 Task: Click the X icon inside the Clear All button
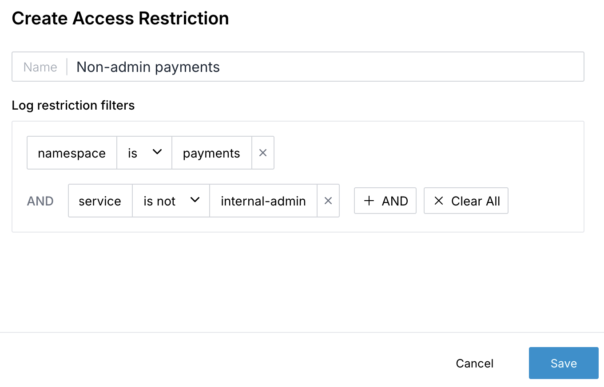[x=438, y=201]
